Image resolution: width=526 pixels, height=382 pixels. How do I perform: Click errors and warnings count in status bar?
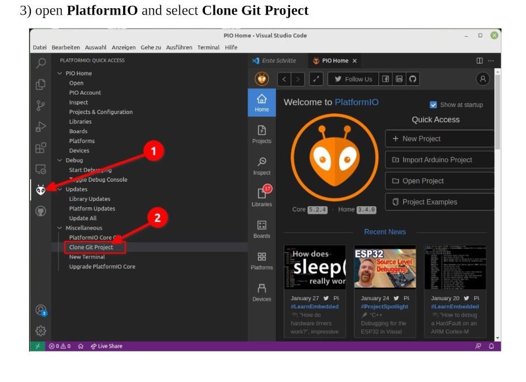[x=60, y=346]
